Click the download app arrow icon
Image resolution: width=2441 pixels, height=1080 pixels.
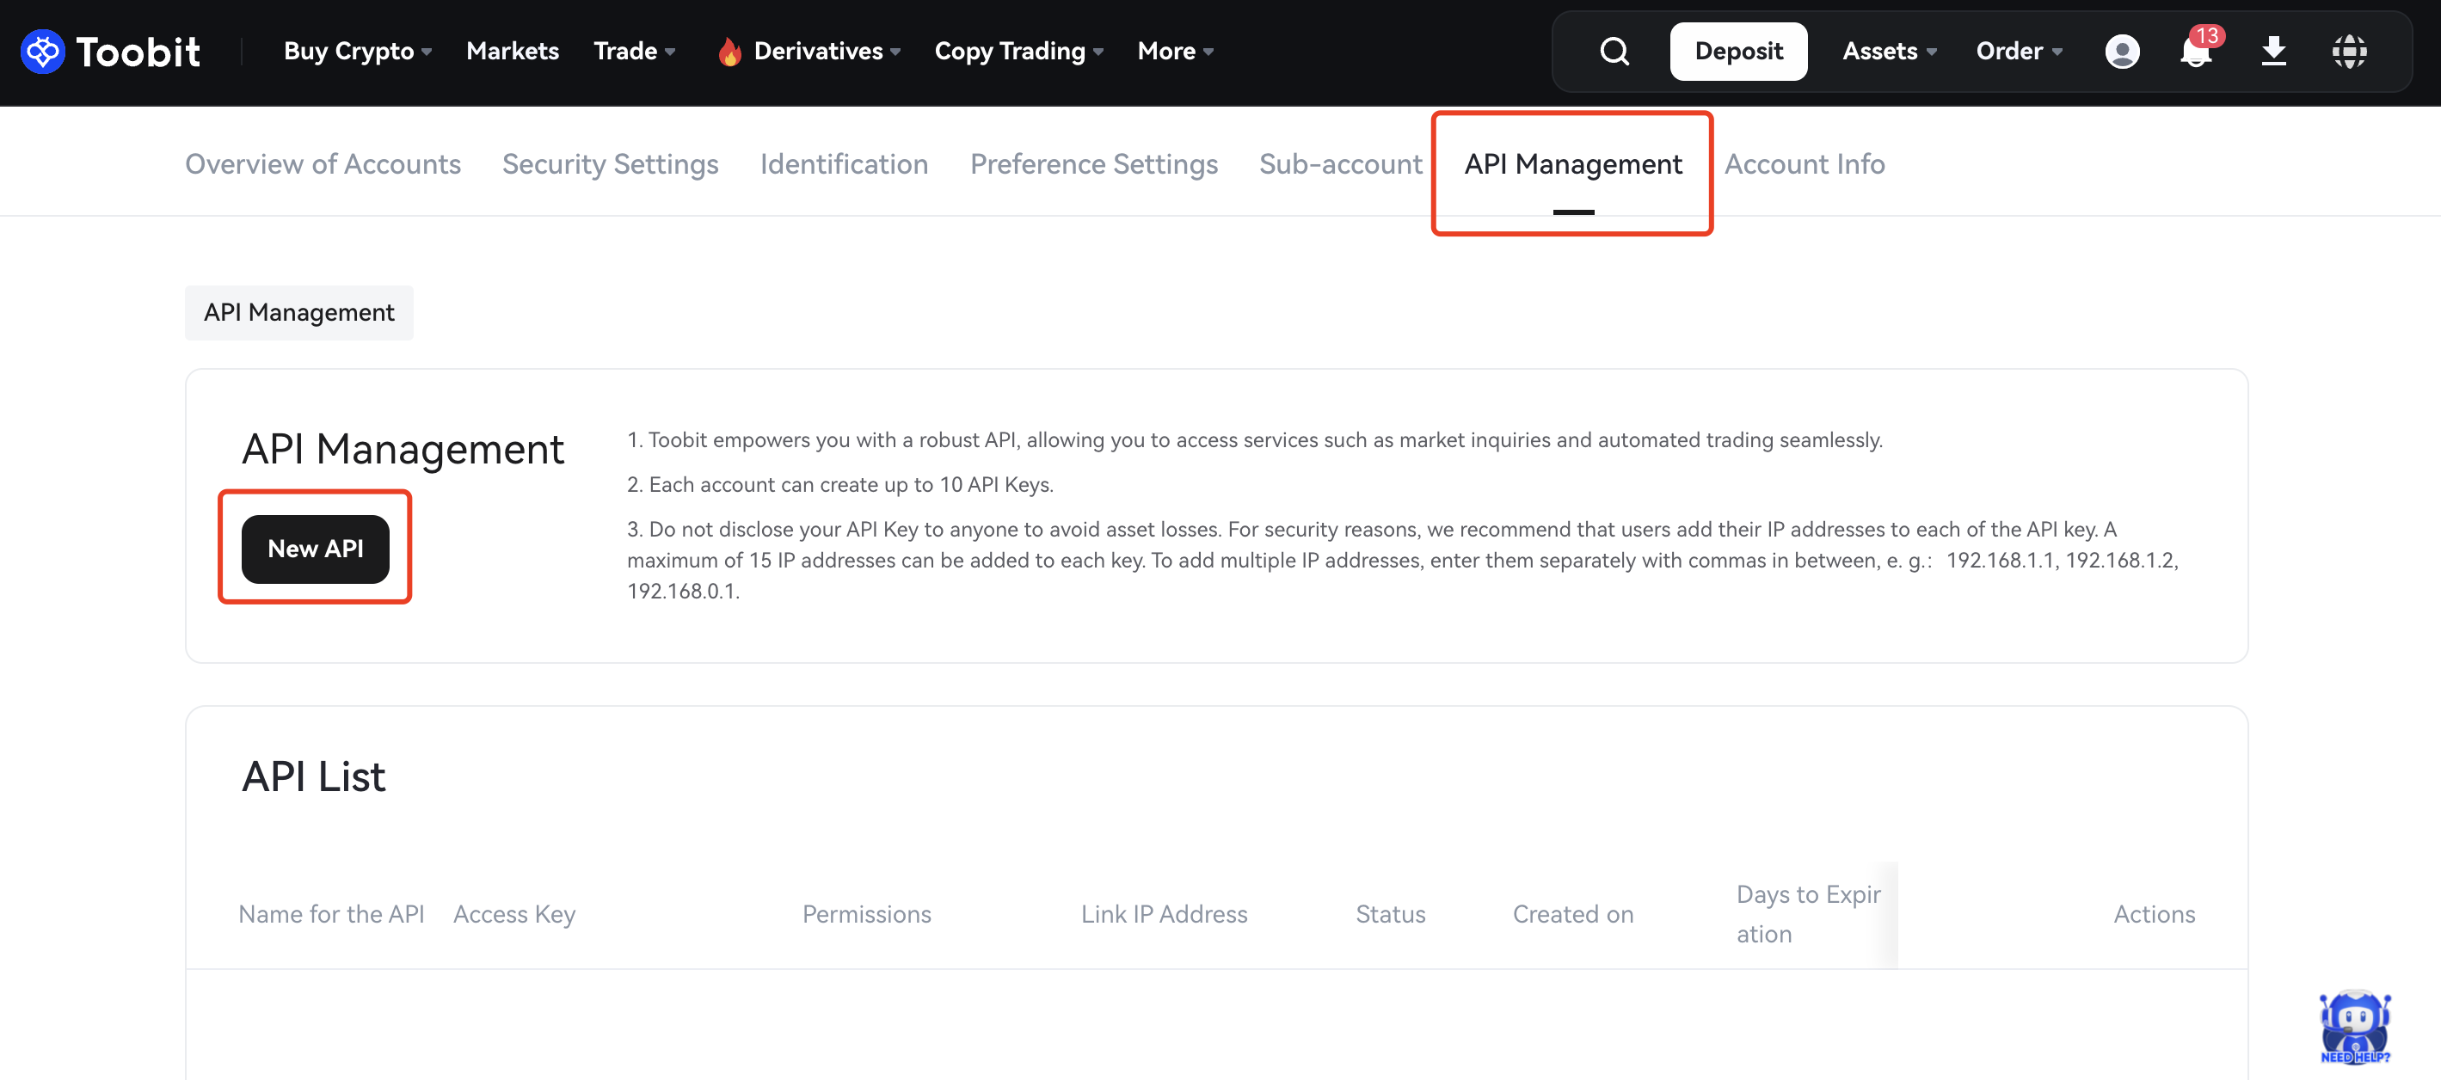[2273, 51]
